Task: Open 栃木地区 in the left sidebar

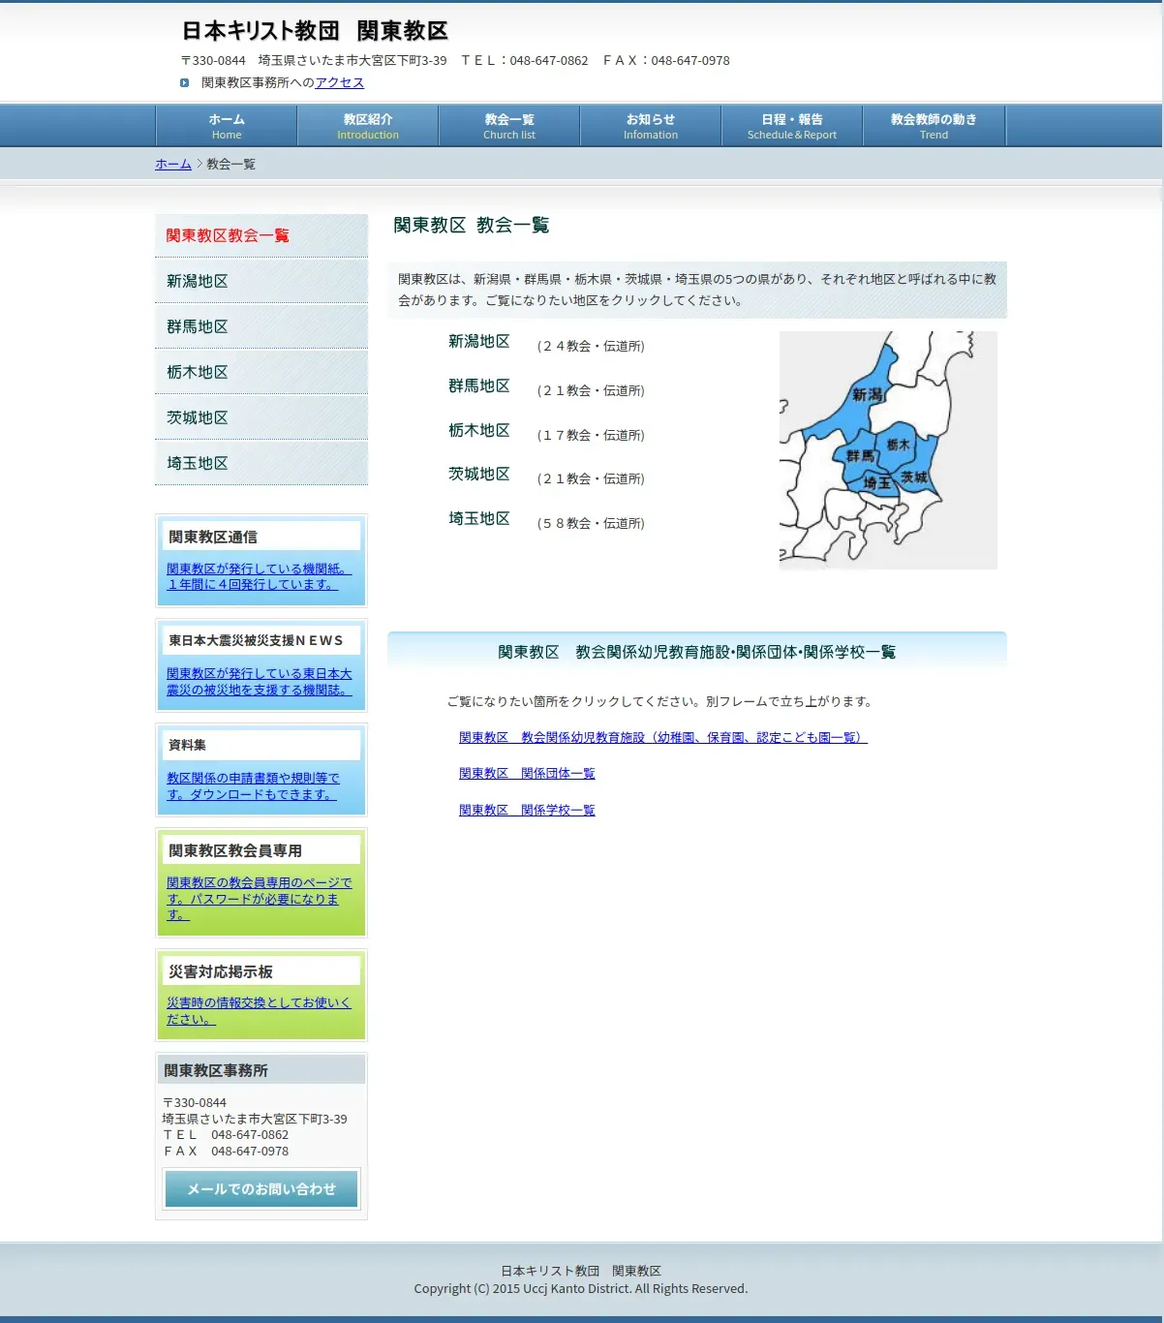Action: pyautogui.click(x=261, y=372)
